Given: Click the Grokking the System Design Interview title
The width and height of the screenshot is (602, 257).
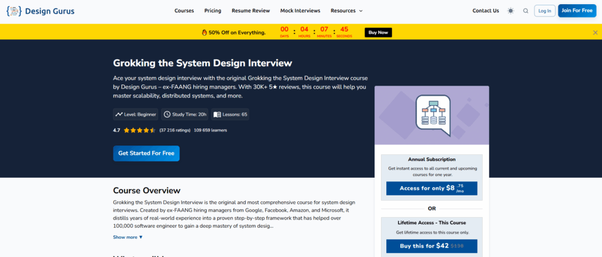Looking at the screenshot, I should [202, 63].
